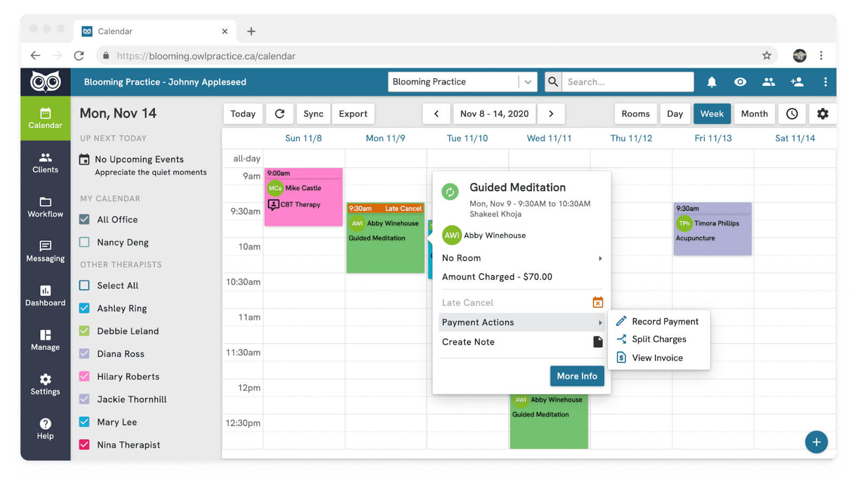This screenshot has width=857, height=487.
Task: Toggle the Diana Ross checkbox
Action: click(x=84, y=354)
